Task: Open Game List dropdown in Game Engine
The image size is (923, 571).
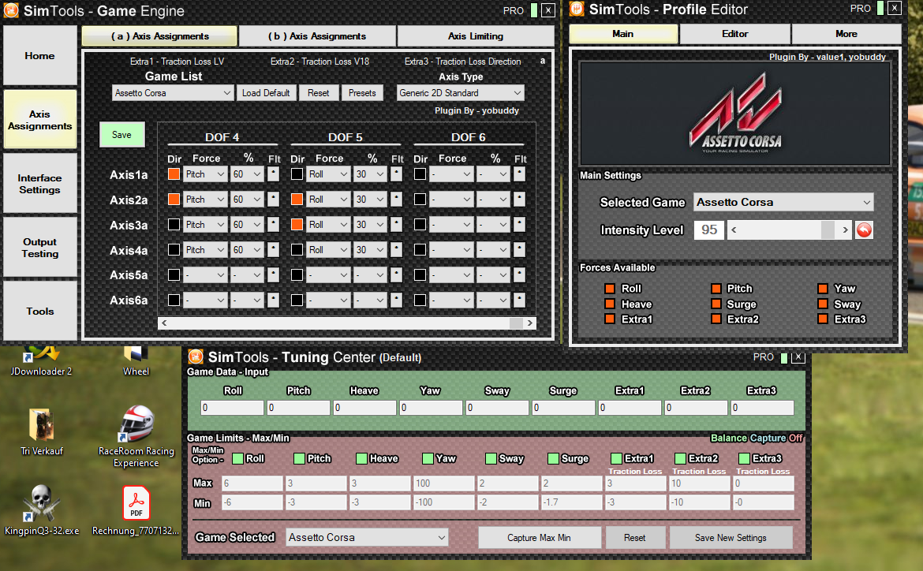Action: (x=173, y=93)
